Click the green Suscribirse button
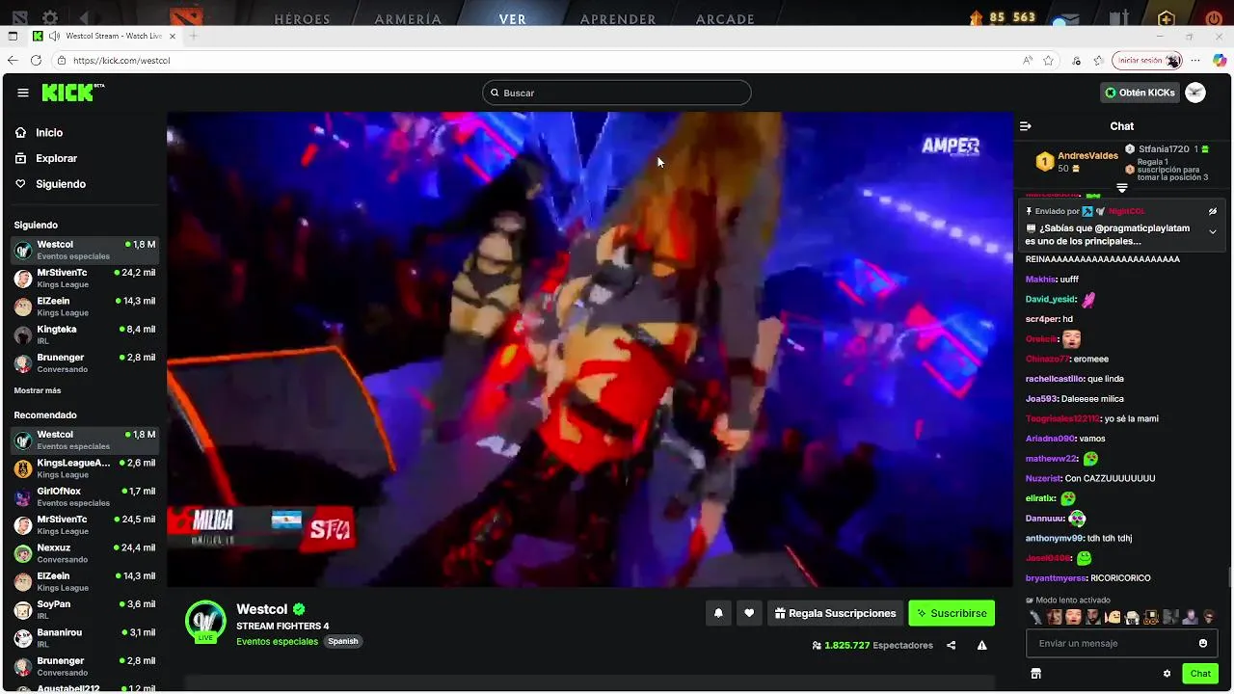Screen dimensions: 1234x694 tap(952, 613)
